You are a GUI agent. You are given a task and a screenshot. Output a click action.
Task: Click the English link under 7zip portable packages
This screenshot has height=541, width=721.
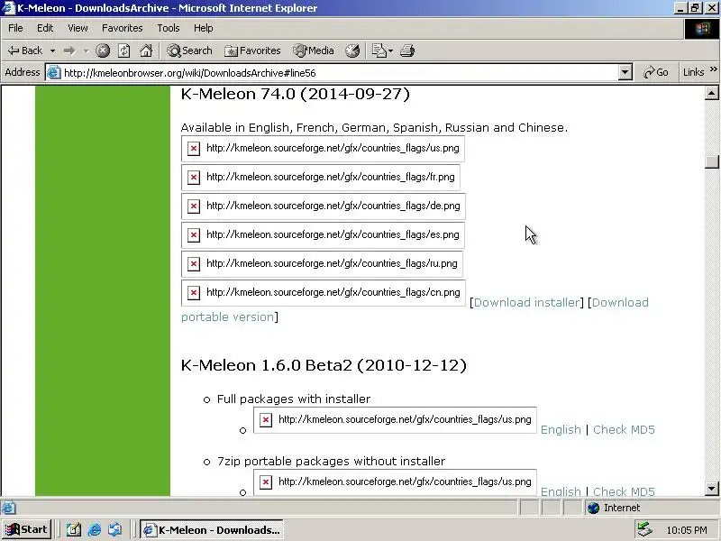561,491
